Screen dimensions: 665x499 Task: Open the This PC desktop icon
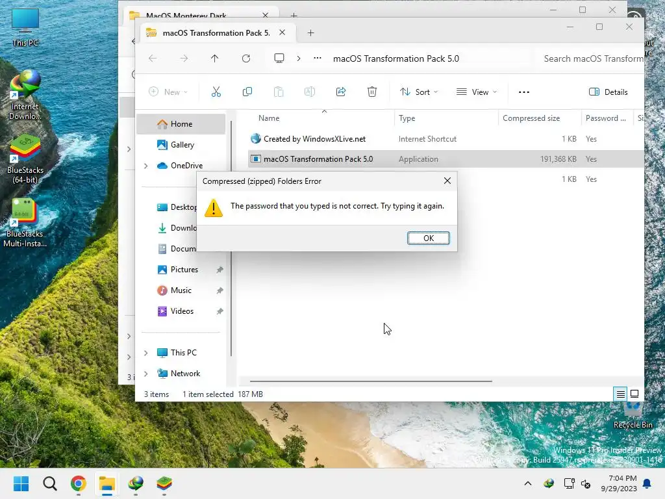(x=25, y=27)
